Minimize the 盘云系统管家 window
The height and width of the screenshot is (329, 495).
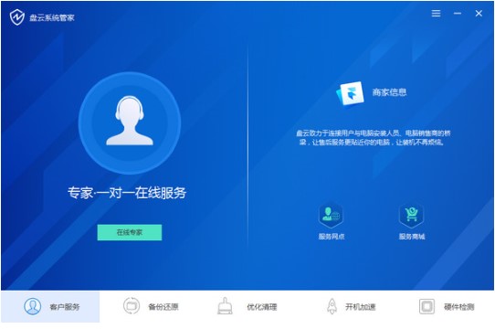tap(458, 14)
